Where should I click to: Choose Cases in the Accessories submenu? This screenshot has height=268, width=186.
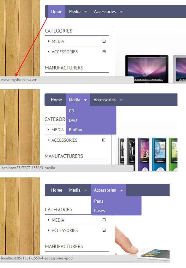pos(99,211)
